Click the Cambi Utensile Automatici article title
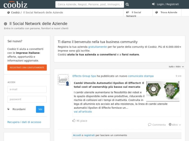The height and width of the screenshot is (141, 189). pos(109,85)
